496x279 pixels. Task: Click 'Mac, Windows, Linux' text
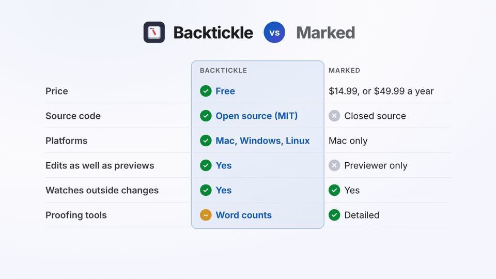tap(262, 141)
